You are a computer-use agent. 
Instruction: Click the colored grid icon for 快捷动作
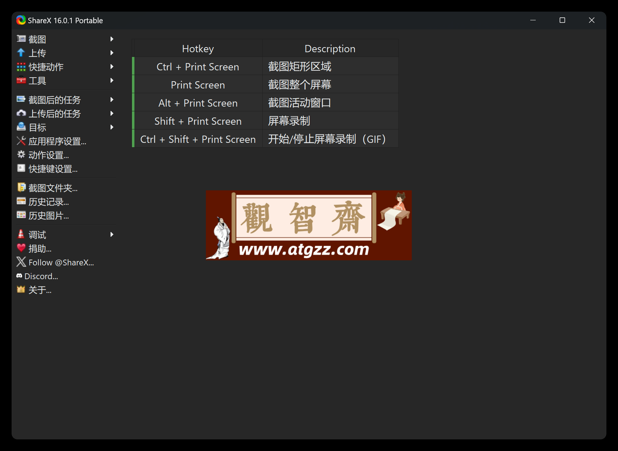pos(21,67)
